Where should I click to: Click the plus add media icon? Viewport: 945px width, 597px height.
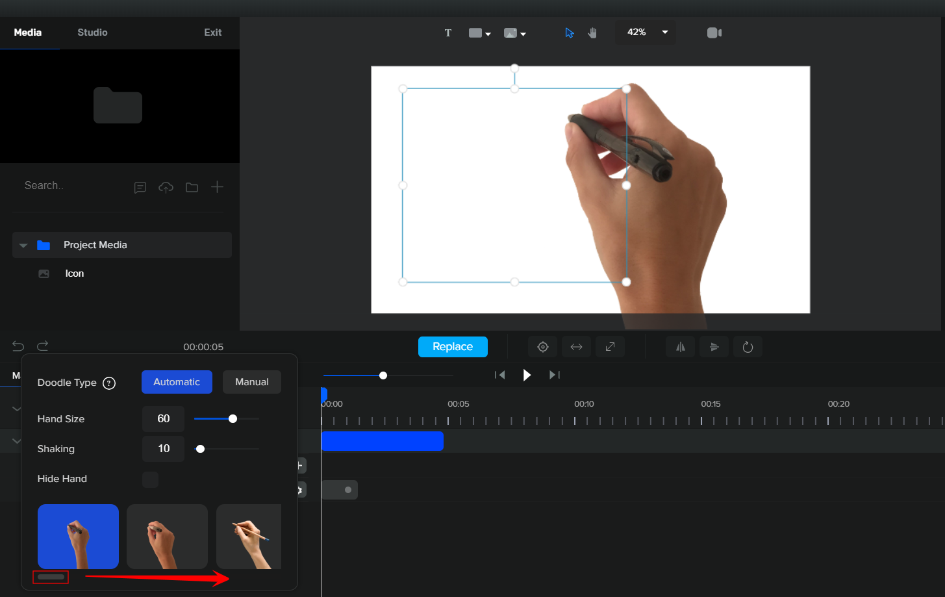coord(218,187)
